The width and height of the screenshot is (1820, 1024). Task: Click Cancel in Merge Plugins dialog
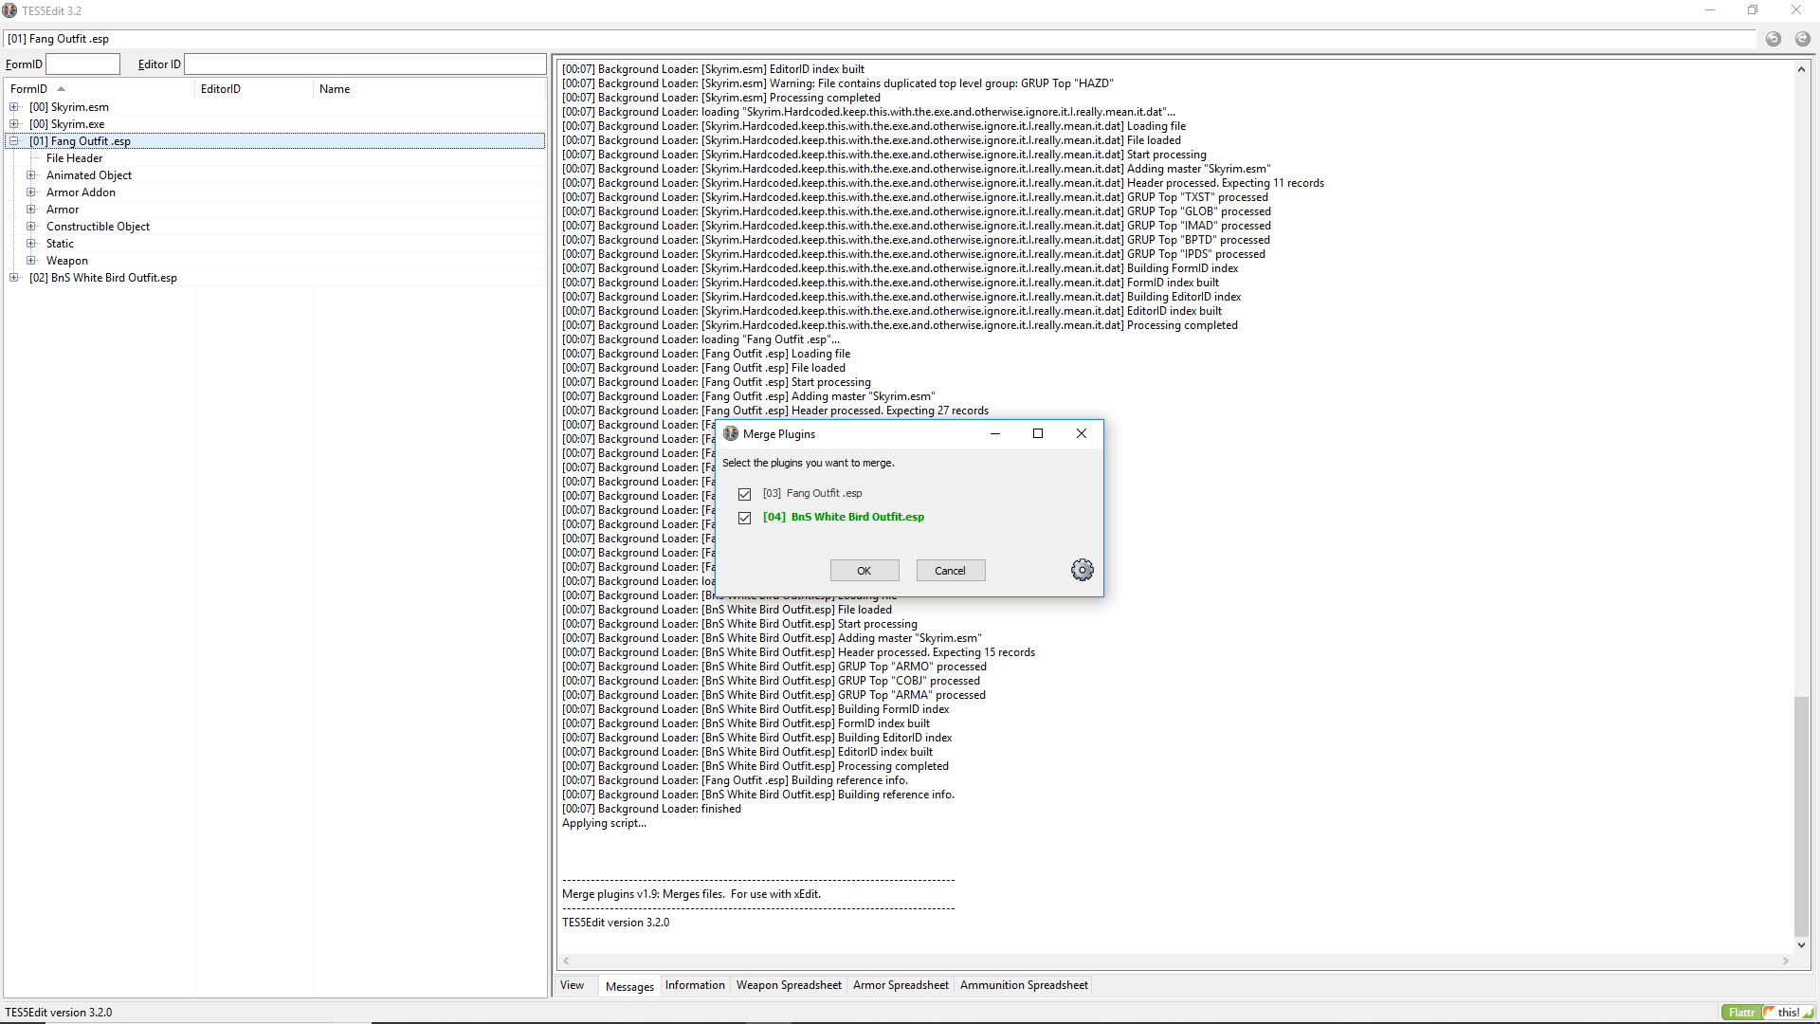coord(950,571)
